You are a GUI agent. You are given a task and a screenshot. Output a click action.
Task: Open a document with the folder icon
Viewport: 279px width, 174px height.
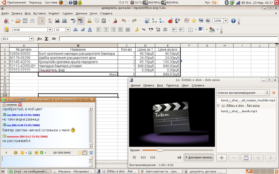[x=18, y=21]
